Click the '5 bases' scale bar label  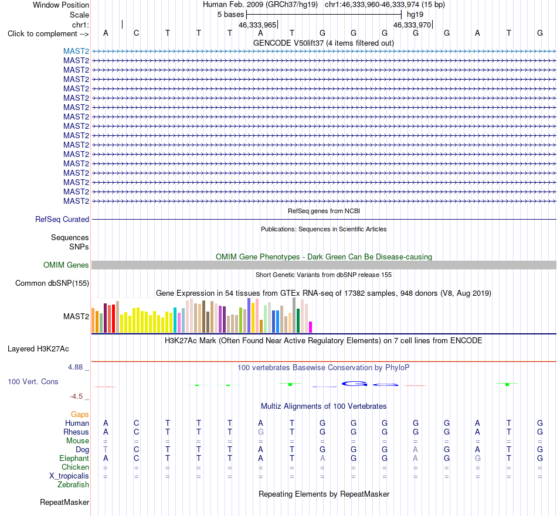click(231, 15)
